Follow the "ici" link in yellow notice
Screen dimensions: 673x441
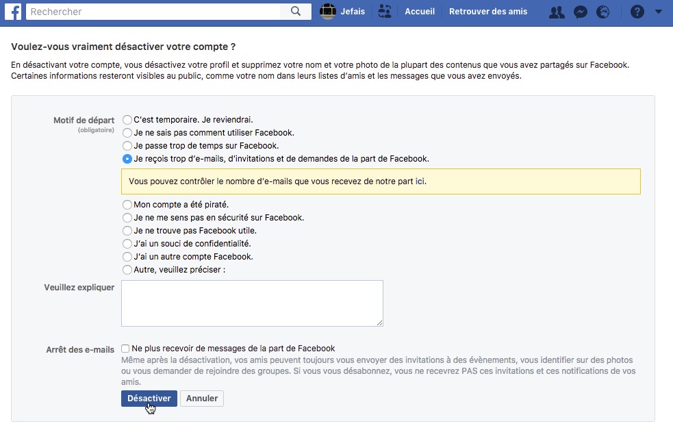(x=420, y=181)
